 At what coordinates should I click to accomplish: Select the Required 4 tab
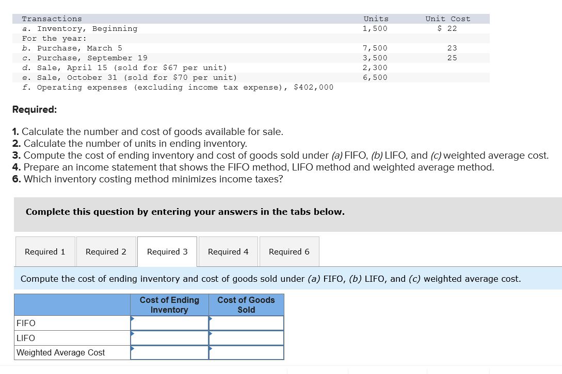coord(228,251)
